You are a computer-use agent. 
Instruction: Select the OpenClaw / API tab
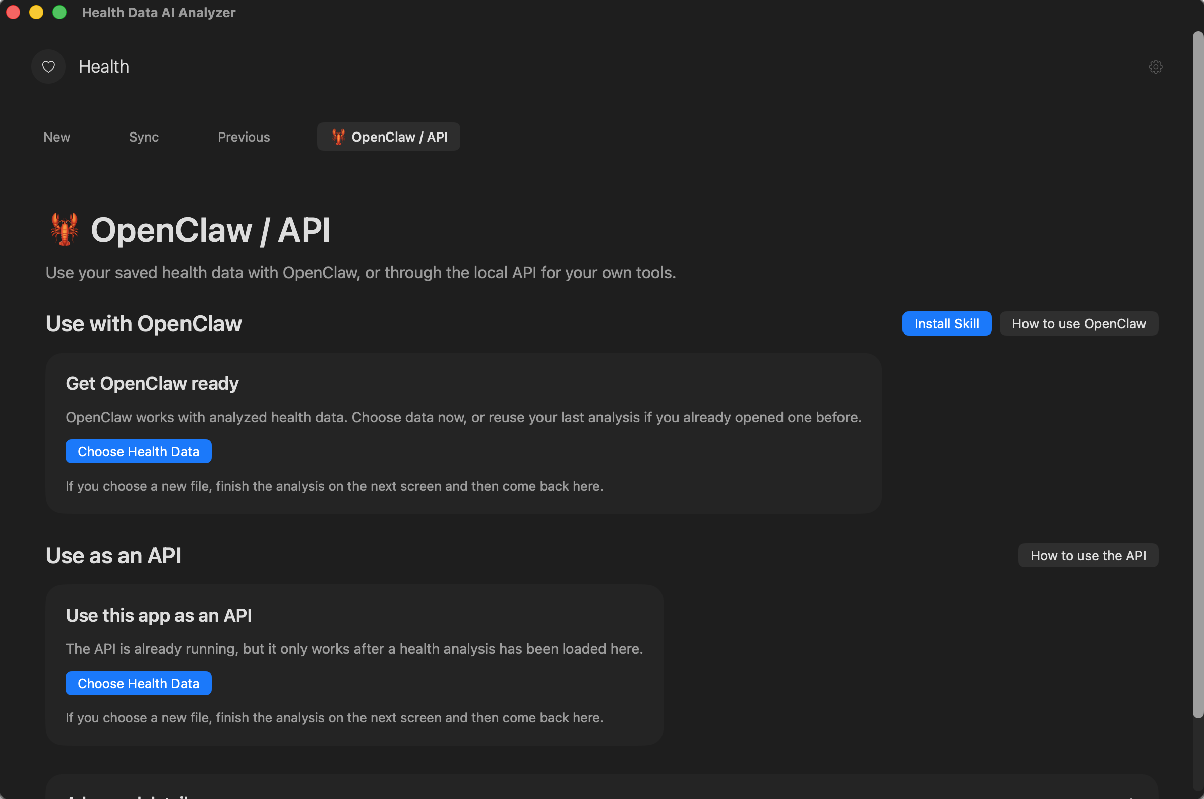click(x=389, y=137)
